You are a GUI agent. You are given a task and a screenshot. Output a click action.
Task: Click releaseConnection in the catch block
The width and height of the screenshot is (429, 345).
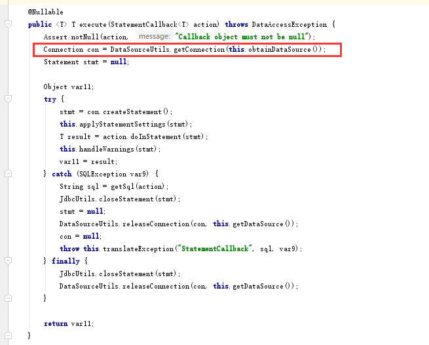156,224
